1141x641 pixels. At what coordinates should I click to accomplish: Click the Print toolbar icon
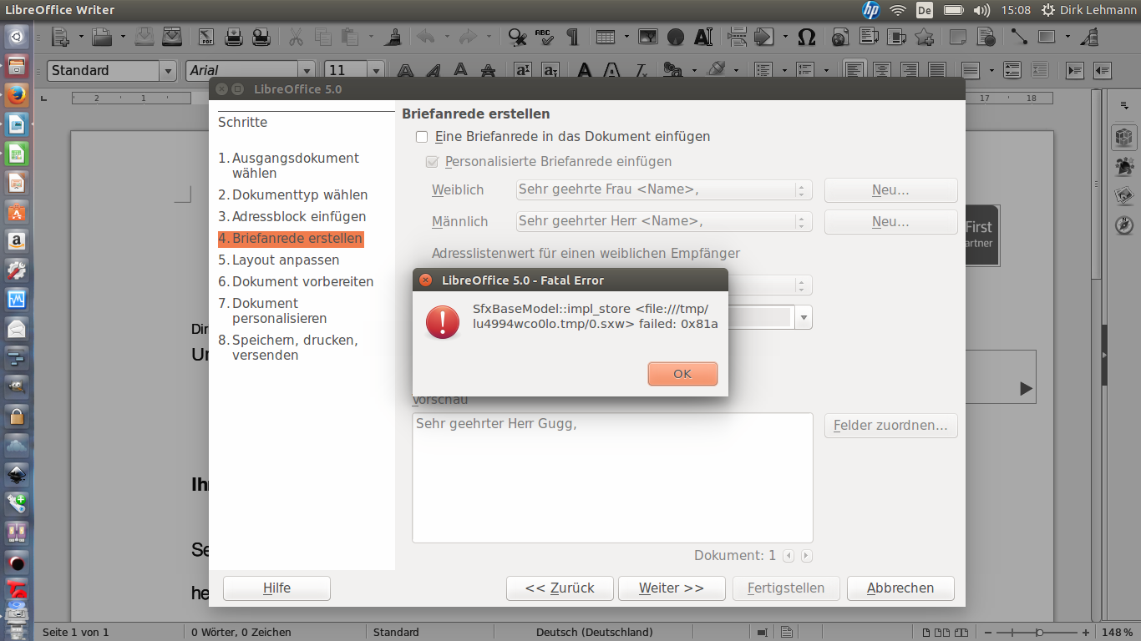click(x=234, y=37)
